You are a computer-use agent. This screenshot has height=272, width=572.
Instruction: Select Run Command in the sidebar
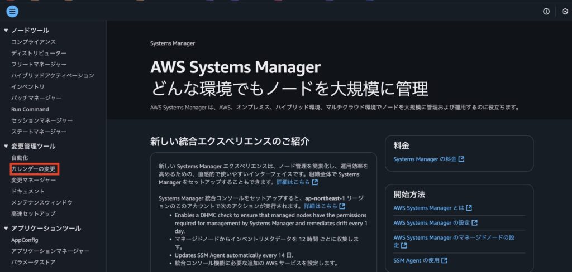pyautogui.click(x=30, y=109)
